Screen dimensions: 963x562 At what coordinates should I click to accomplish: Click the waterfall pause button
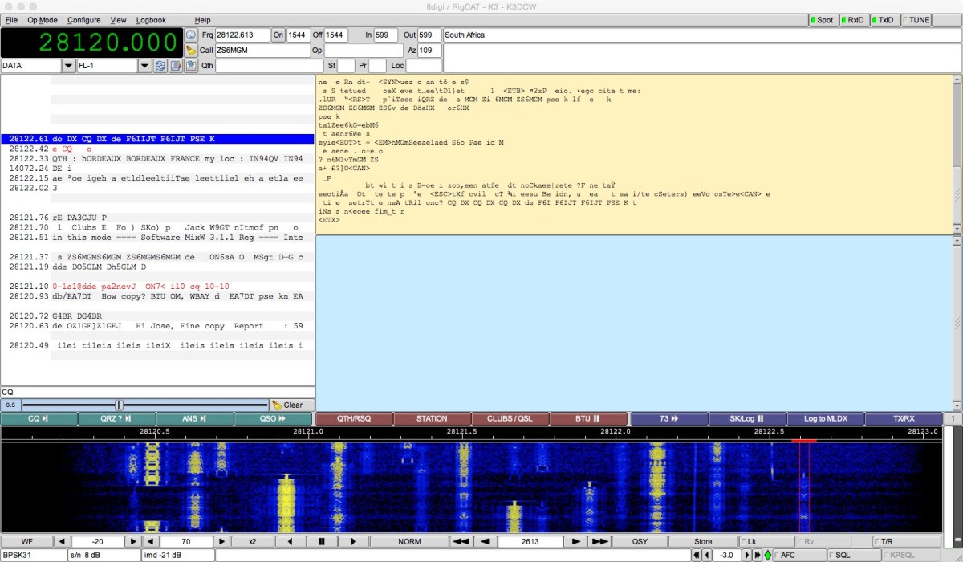[321, 541]
